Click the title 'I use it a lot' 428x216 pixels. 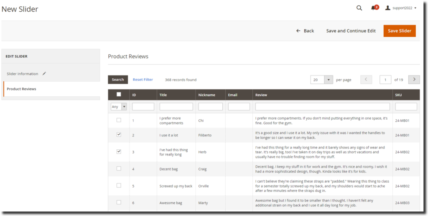click(169, 135)
